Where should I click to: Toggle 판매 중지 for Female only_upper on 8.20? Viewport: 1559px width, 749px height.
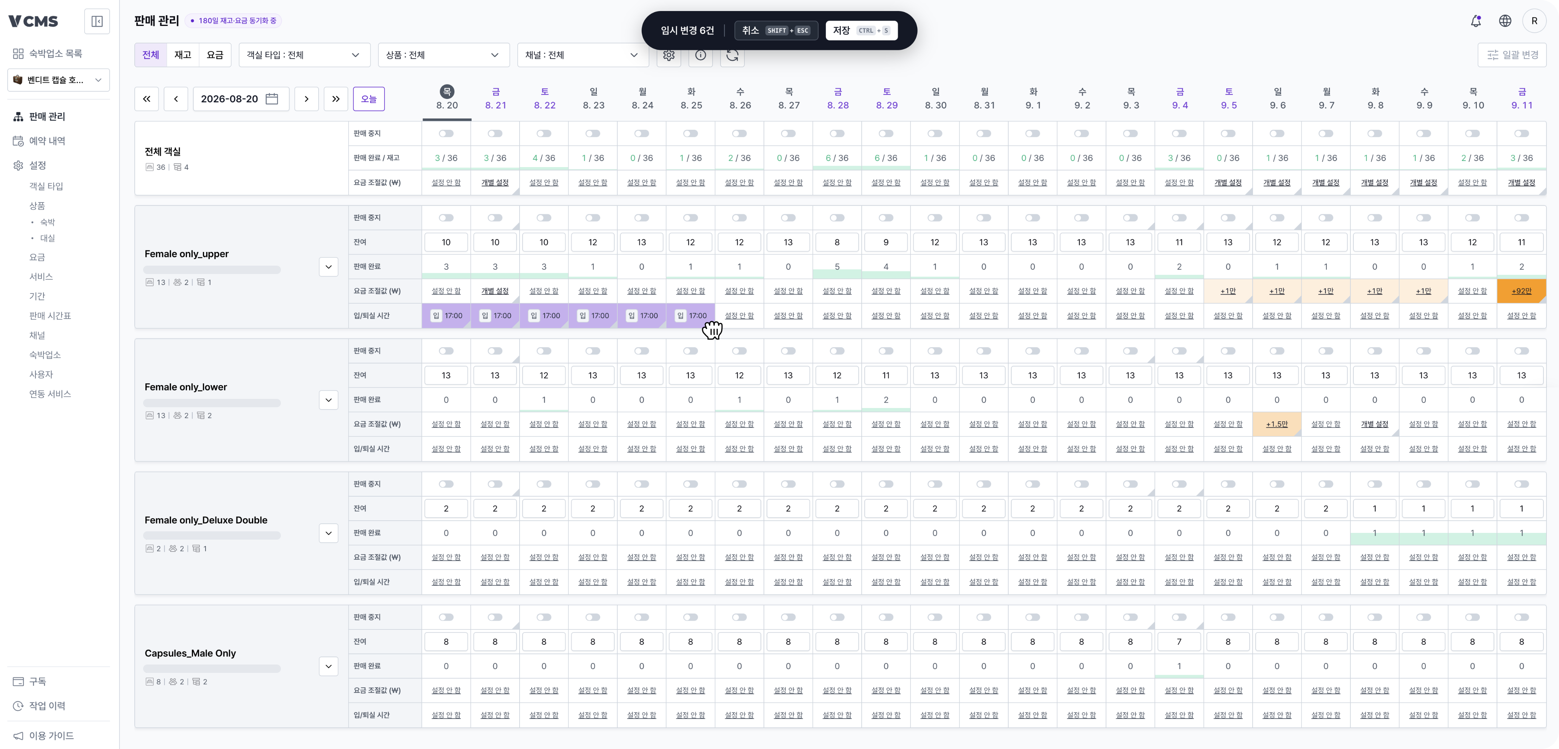[x=446, y=218]
